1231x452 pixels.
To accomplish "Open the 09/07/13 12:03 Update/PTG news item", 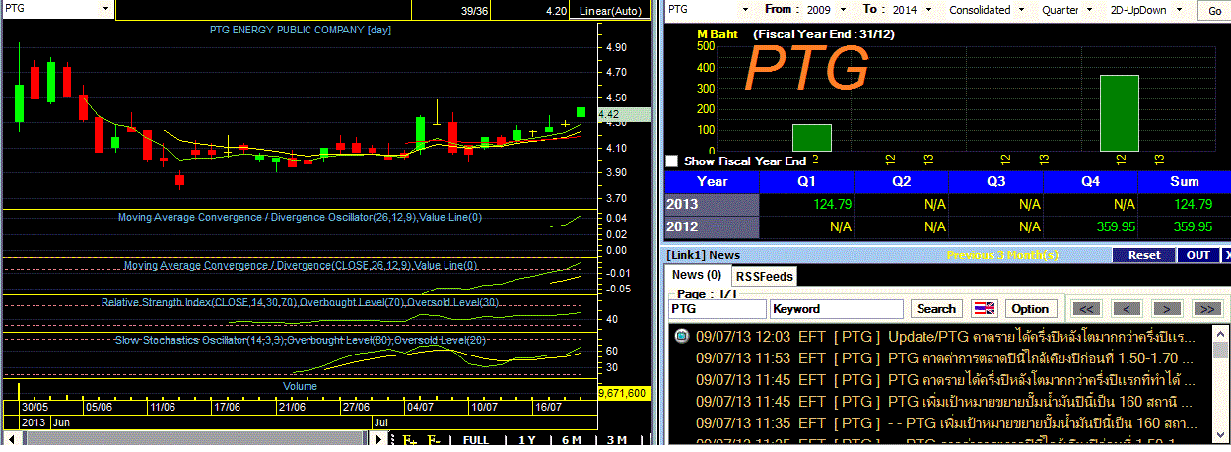I will [x=943, y=337].
